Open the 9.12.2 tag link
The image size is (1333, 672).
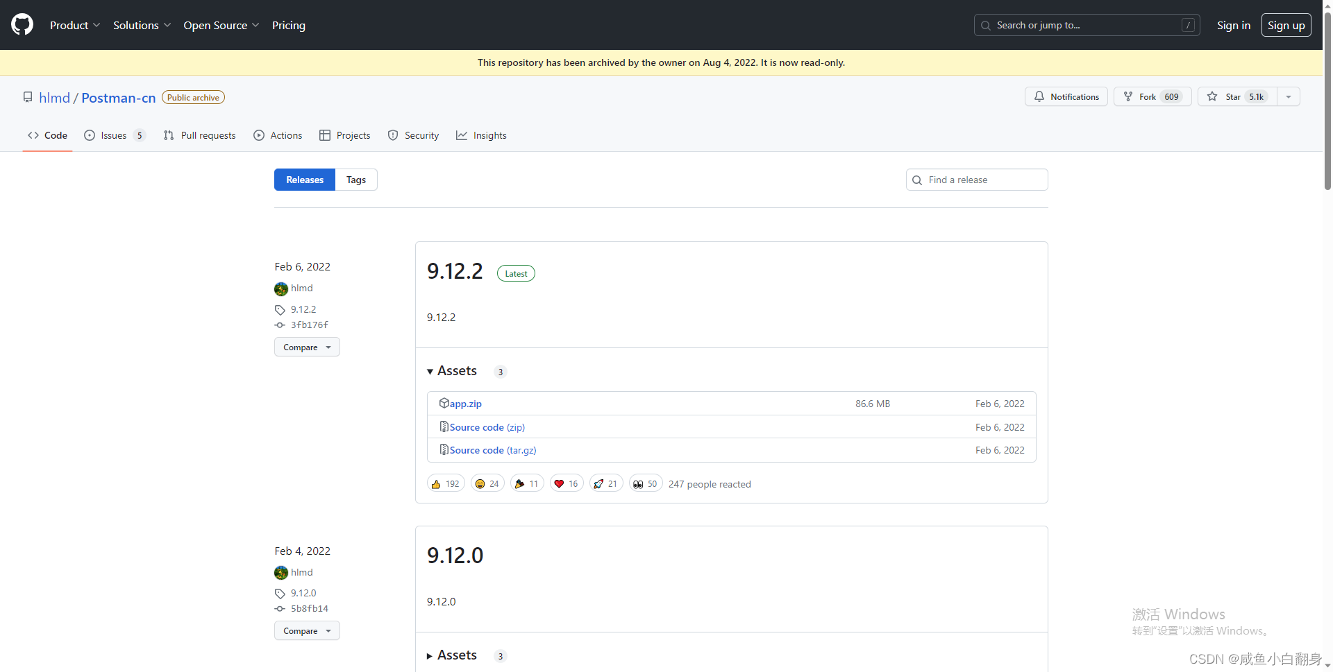point(303,309)
